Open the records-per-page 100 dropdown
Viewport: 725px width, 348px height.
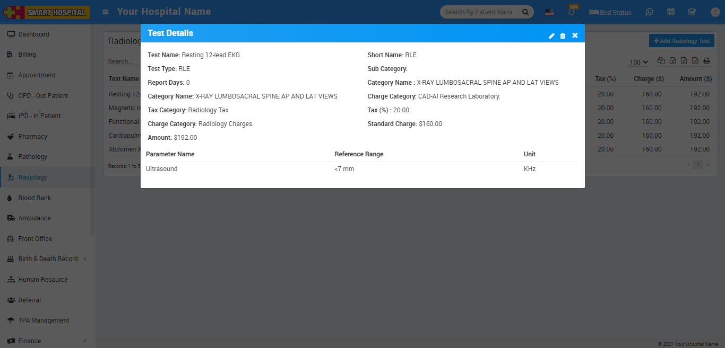[x=639, y=62]
